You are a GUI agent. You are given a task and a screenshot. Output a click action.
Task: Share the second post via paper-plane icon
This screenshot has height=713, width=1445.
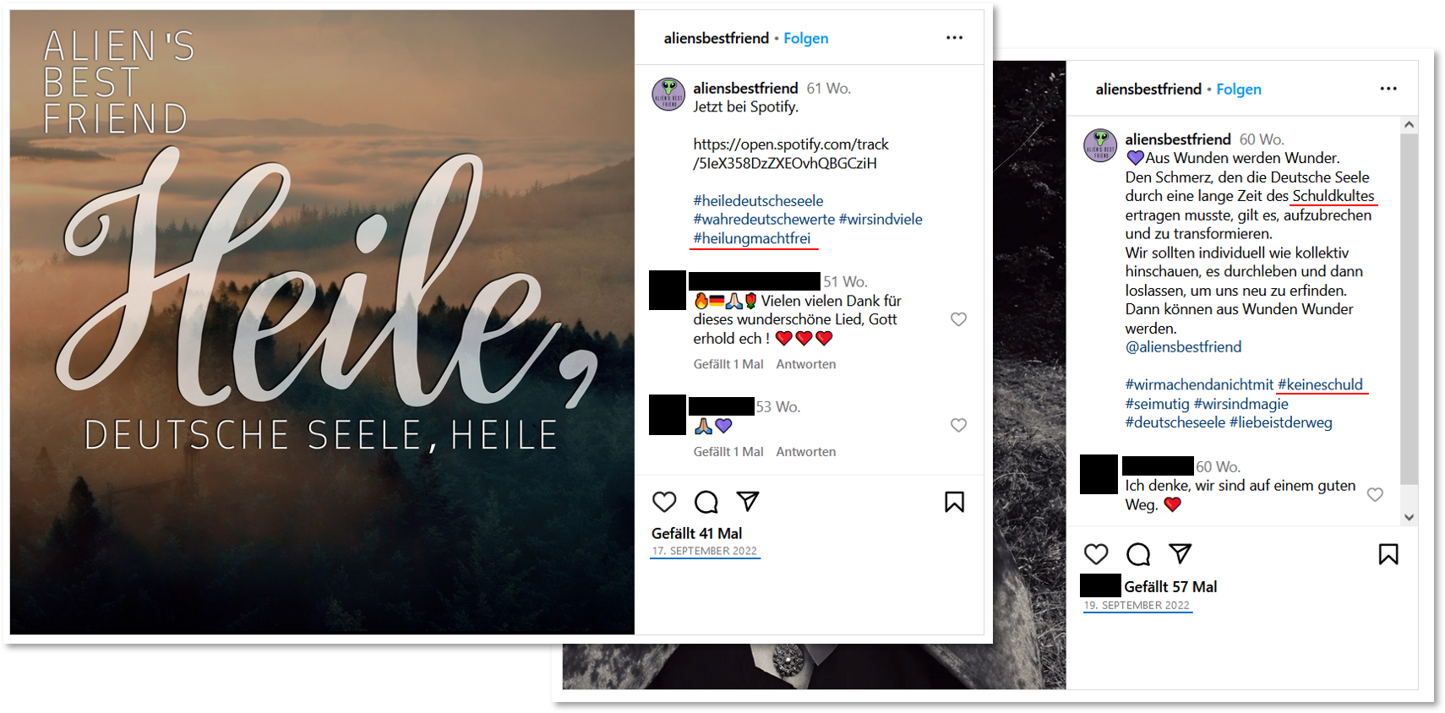click(x=1180, y=553)
